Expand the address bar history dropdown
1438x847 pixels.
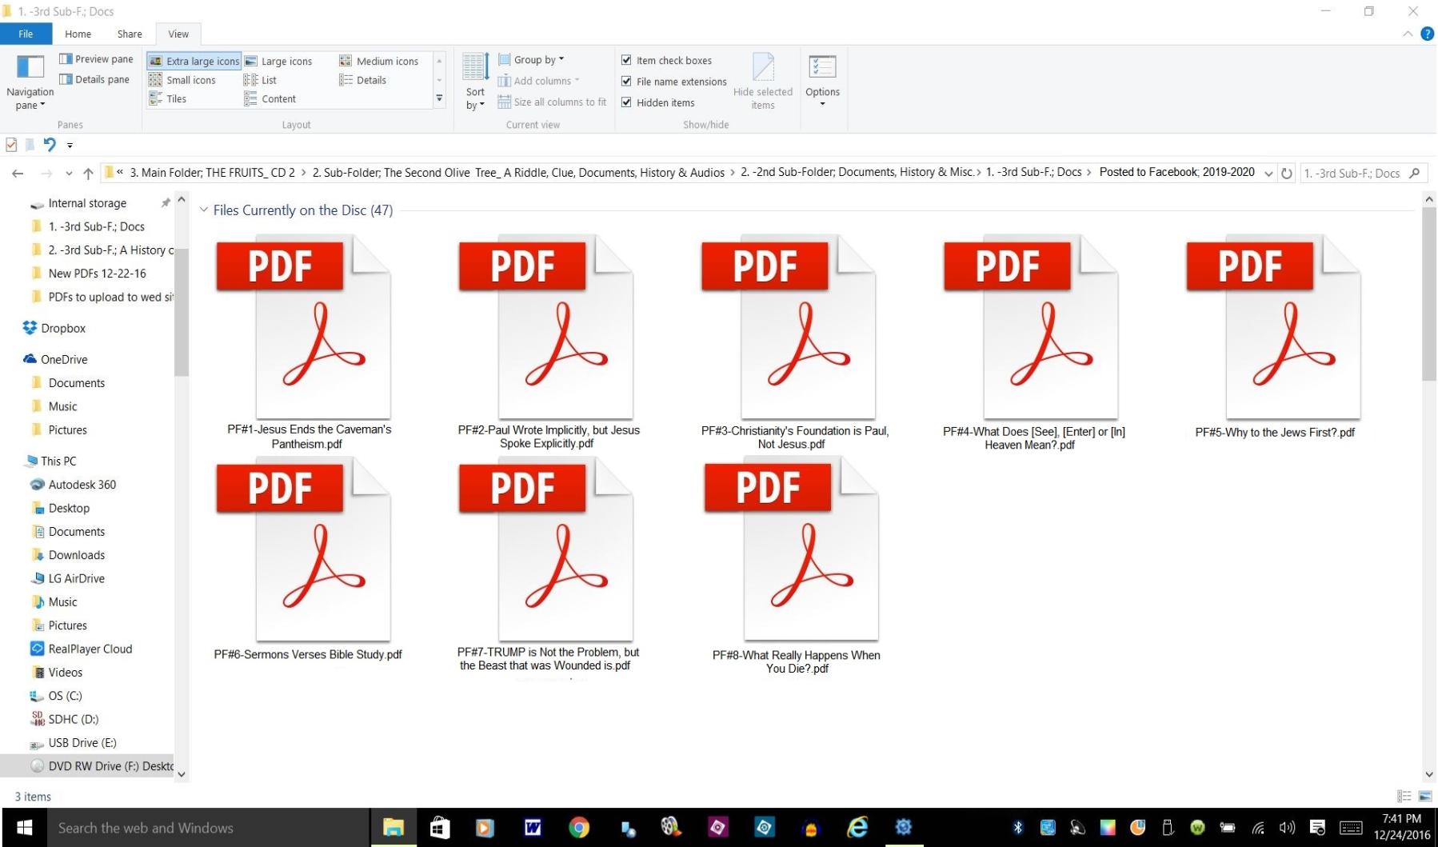(x=1268, y=174)
